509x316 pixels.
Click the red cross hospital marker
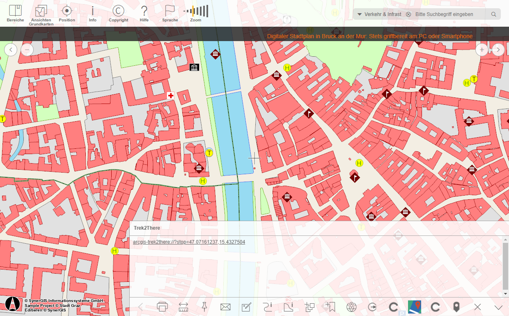(171, 95)
